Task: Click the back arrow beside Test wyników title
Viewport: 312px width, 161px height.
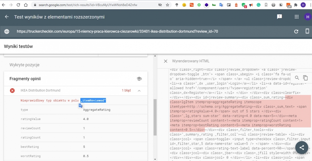Action: coord(7,17)
